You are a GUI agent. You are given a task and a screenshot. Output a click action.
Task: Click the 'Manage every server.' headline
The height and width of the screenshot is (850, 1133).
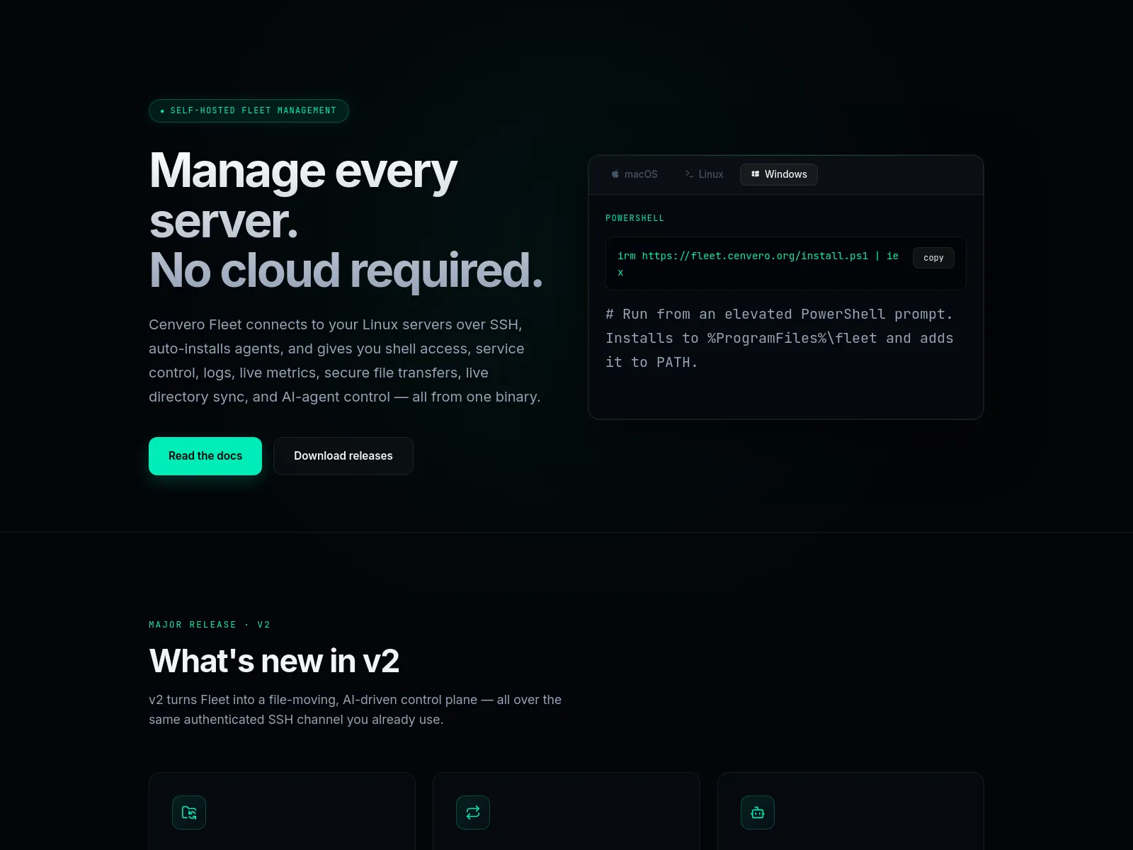click(x=304, y=195)
